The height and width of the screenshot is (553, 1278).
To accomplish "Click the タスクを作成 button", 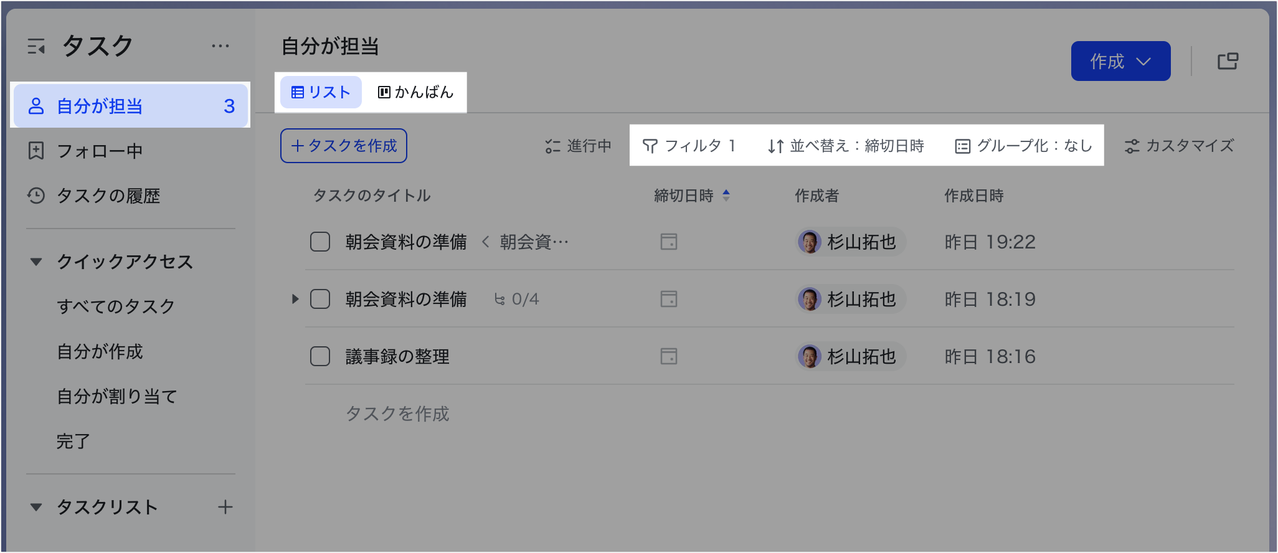I will pyautogui.click(x=344, y=146).
